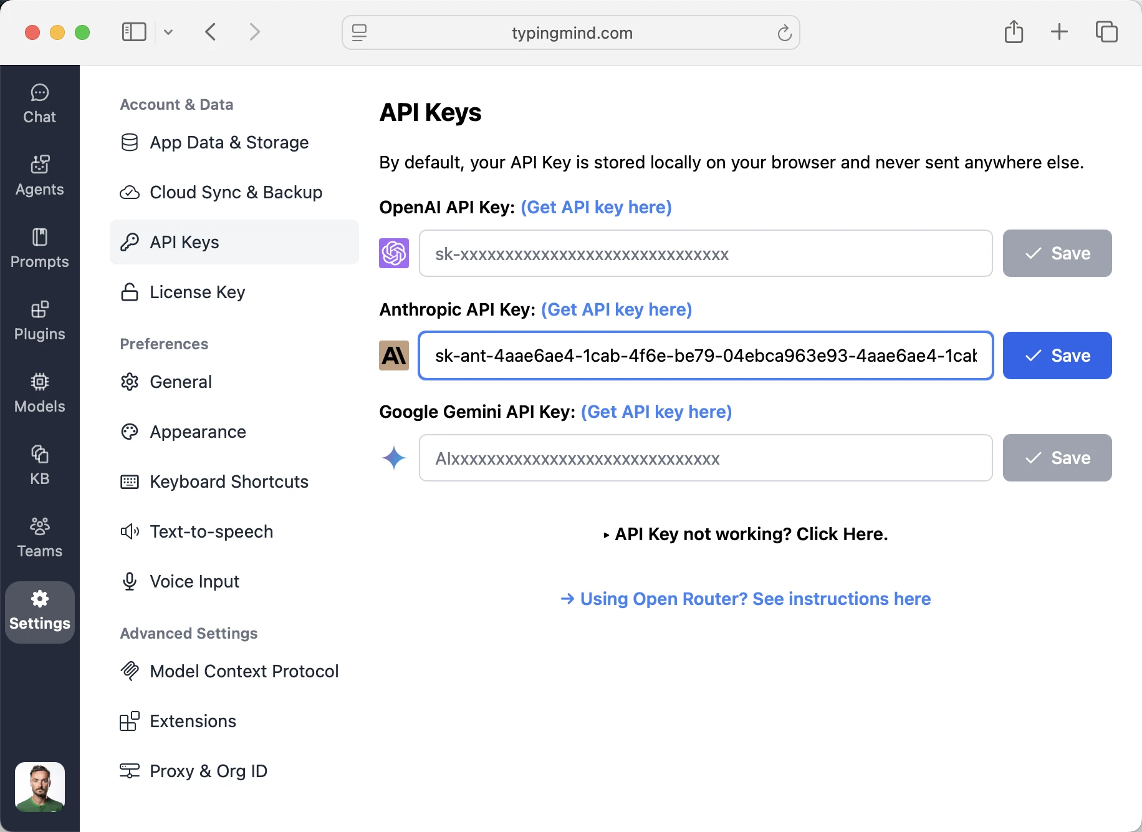Open the Open Router instructions link
Viewport: 1142px width, 832px height.
click(x=746, y=599)
